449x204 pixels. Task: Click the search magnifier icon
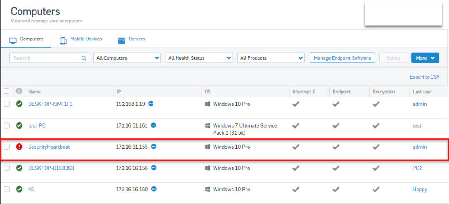[84, 58]
